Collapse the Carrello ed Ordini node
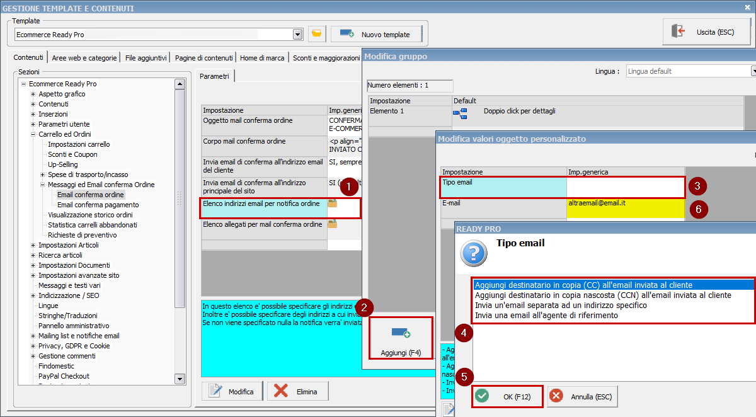 (x=33, y=134)
